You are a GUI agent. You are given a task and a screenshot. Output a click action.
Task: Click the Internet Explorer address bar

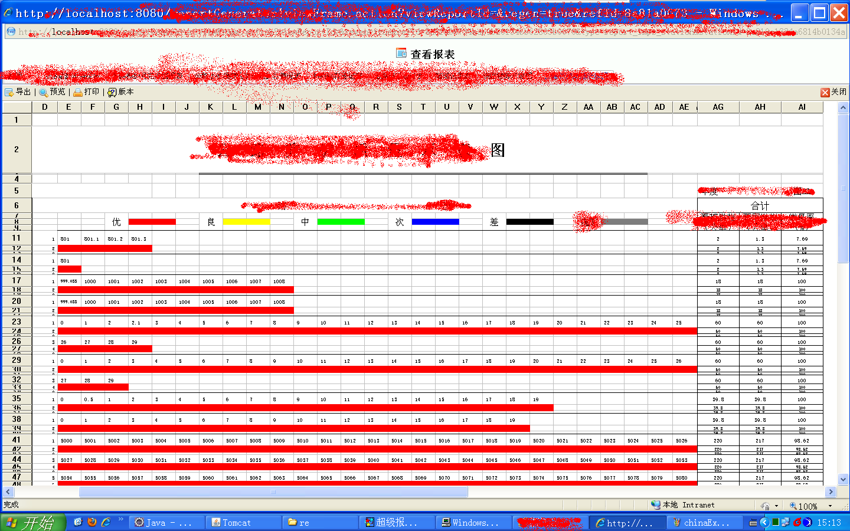(425, 32)
